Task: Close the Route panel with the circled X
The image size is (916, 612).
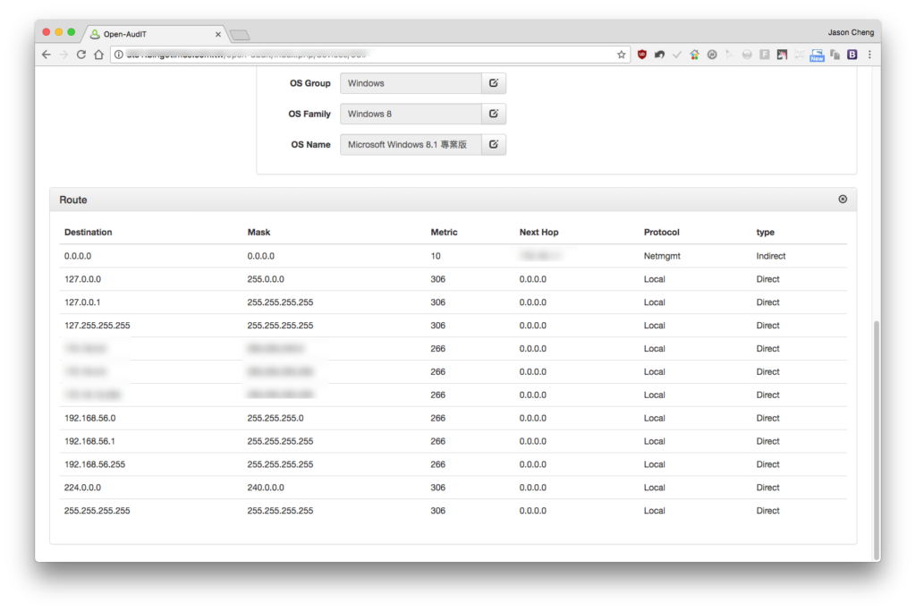Action: (843, 200)
